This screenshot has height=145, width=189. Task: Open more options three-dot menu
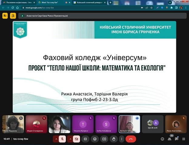122,139
